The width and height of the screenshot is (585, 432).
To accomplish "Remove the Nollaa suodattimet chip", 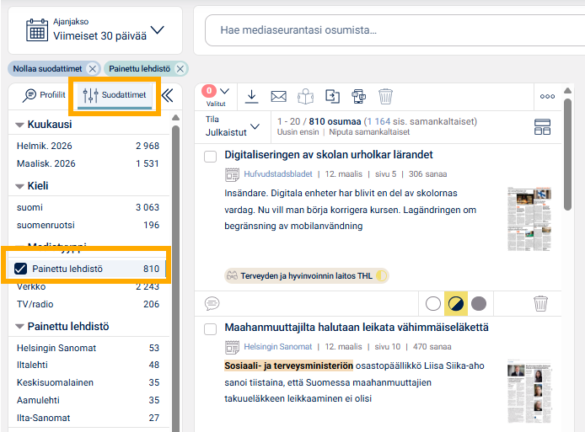I will (x=92, y=68).
